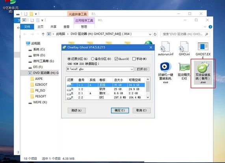
Task: Open AXPE folder in sidebar
Action: 37,79
